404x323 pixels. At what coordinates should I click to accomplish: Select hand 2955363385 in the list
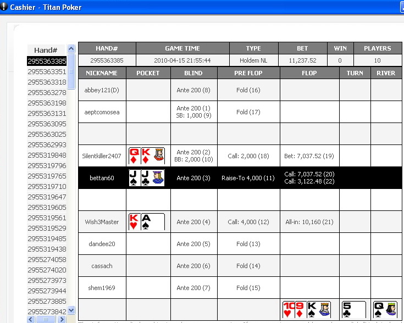(x=47, y=61)
